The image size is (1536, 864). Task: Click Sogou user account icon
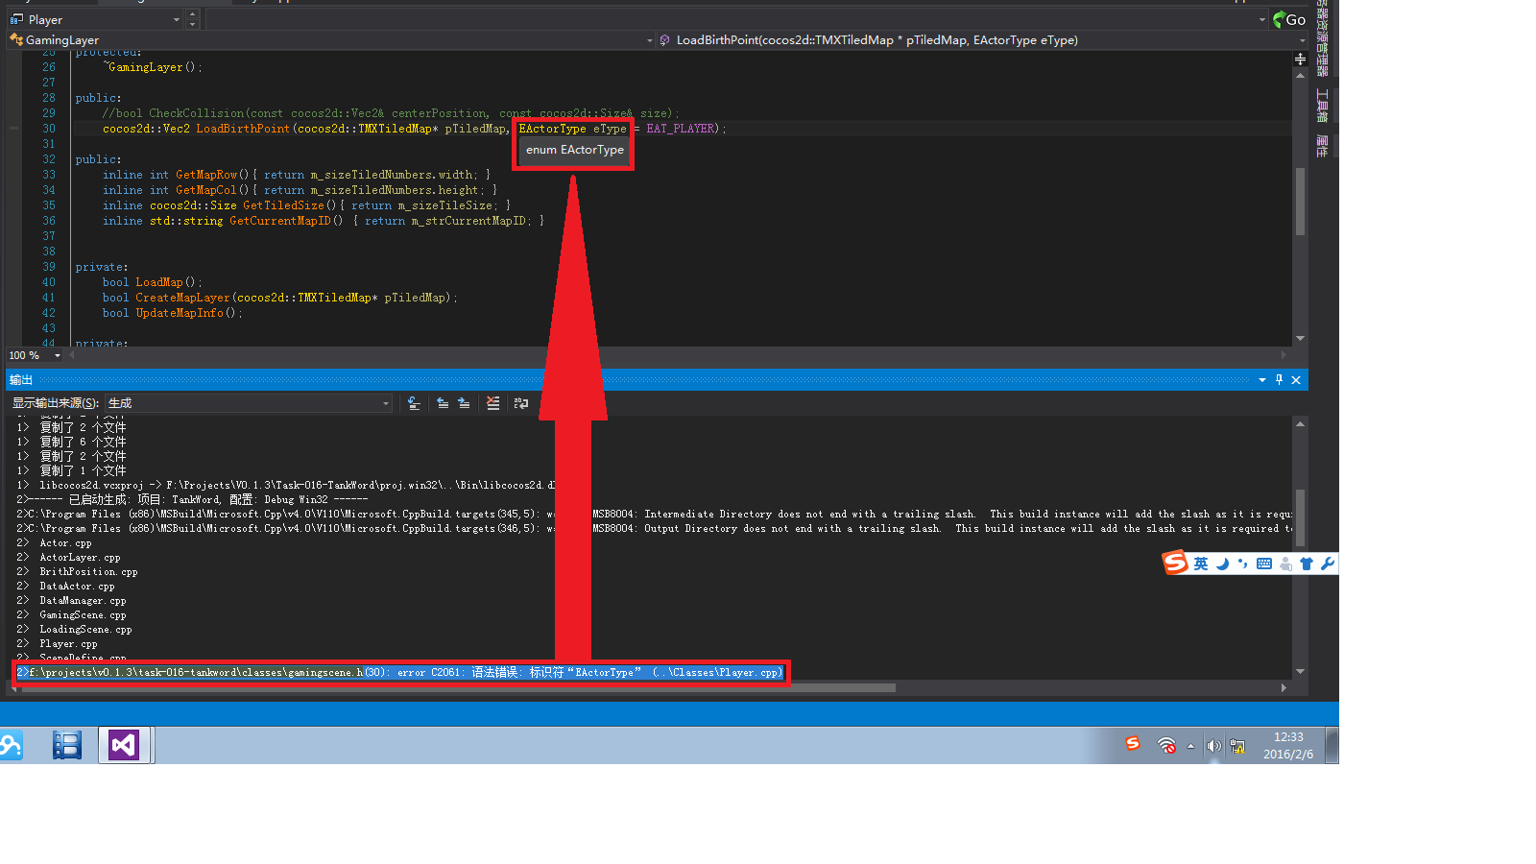tap(1285, 564)
